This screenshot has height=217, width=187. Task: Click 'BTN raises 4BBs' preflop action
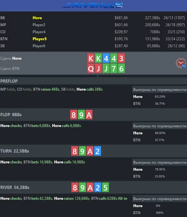click(x=46, y=89)
